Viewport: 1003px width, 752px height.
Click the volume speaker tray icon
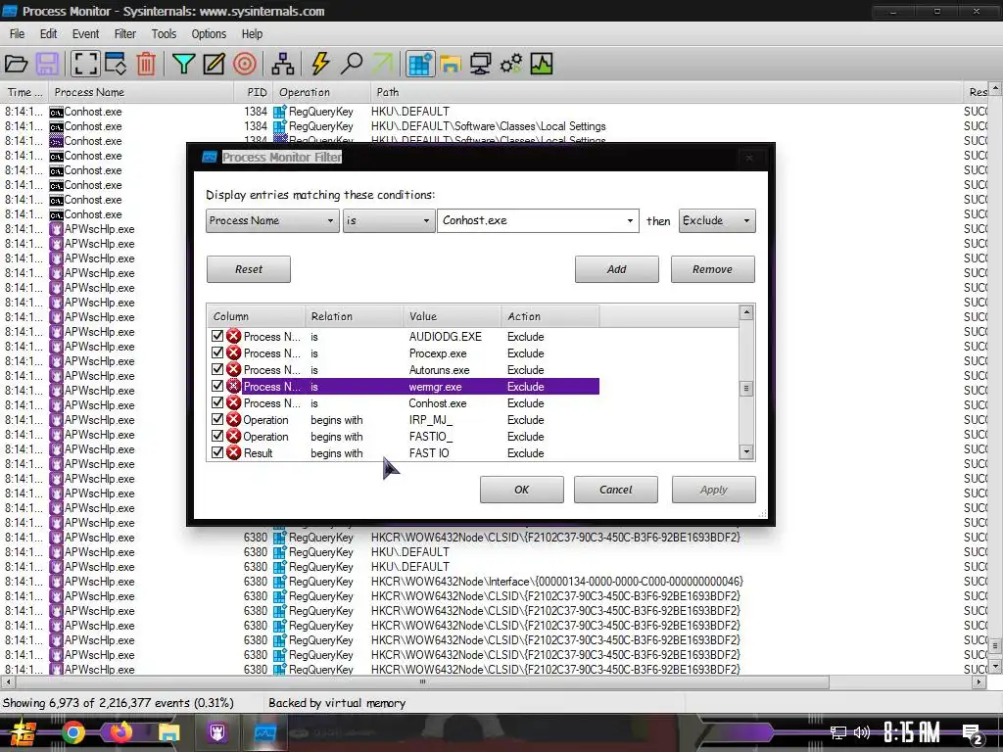coord(862,732)
